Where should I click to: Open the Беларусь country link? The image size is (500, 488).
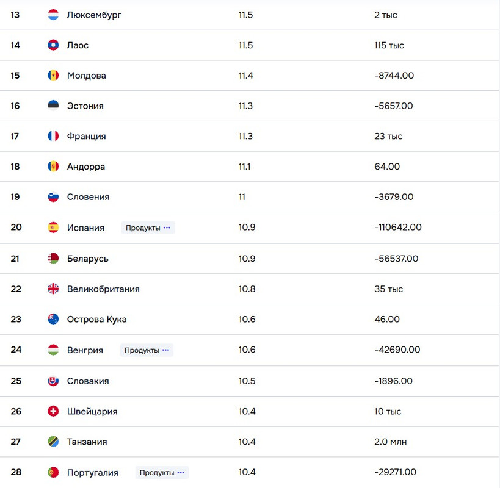pyautogui.click(x=87, y=259)
